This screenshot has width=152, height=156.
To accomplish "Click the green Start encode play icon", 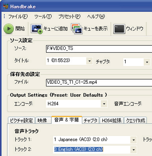I will click(9, 29).
